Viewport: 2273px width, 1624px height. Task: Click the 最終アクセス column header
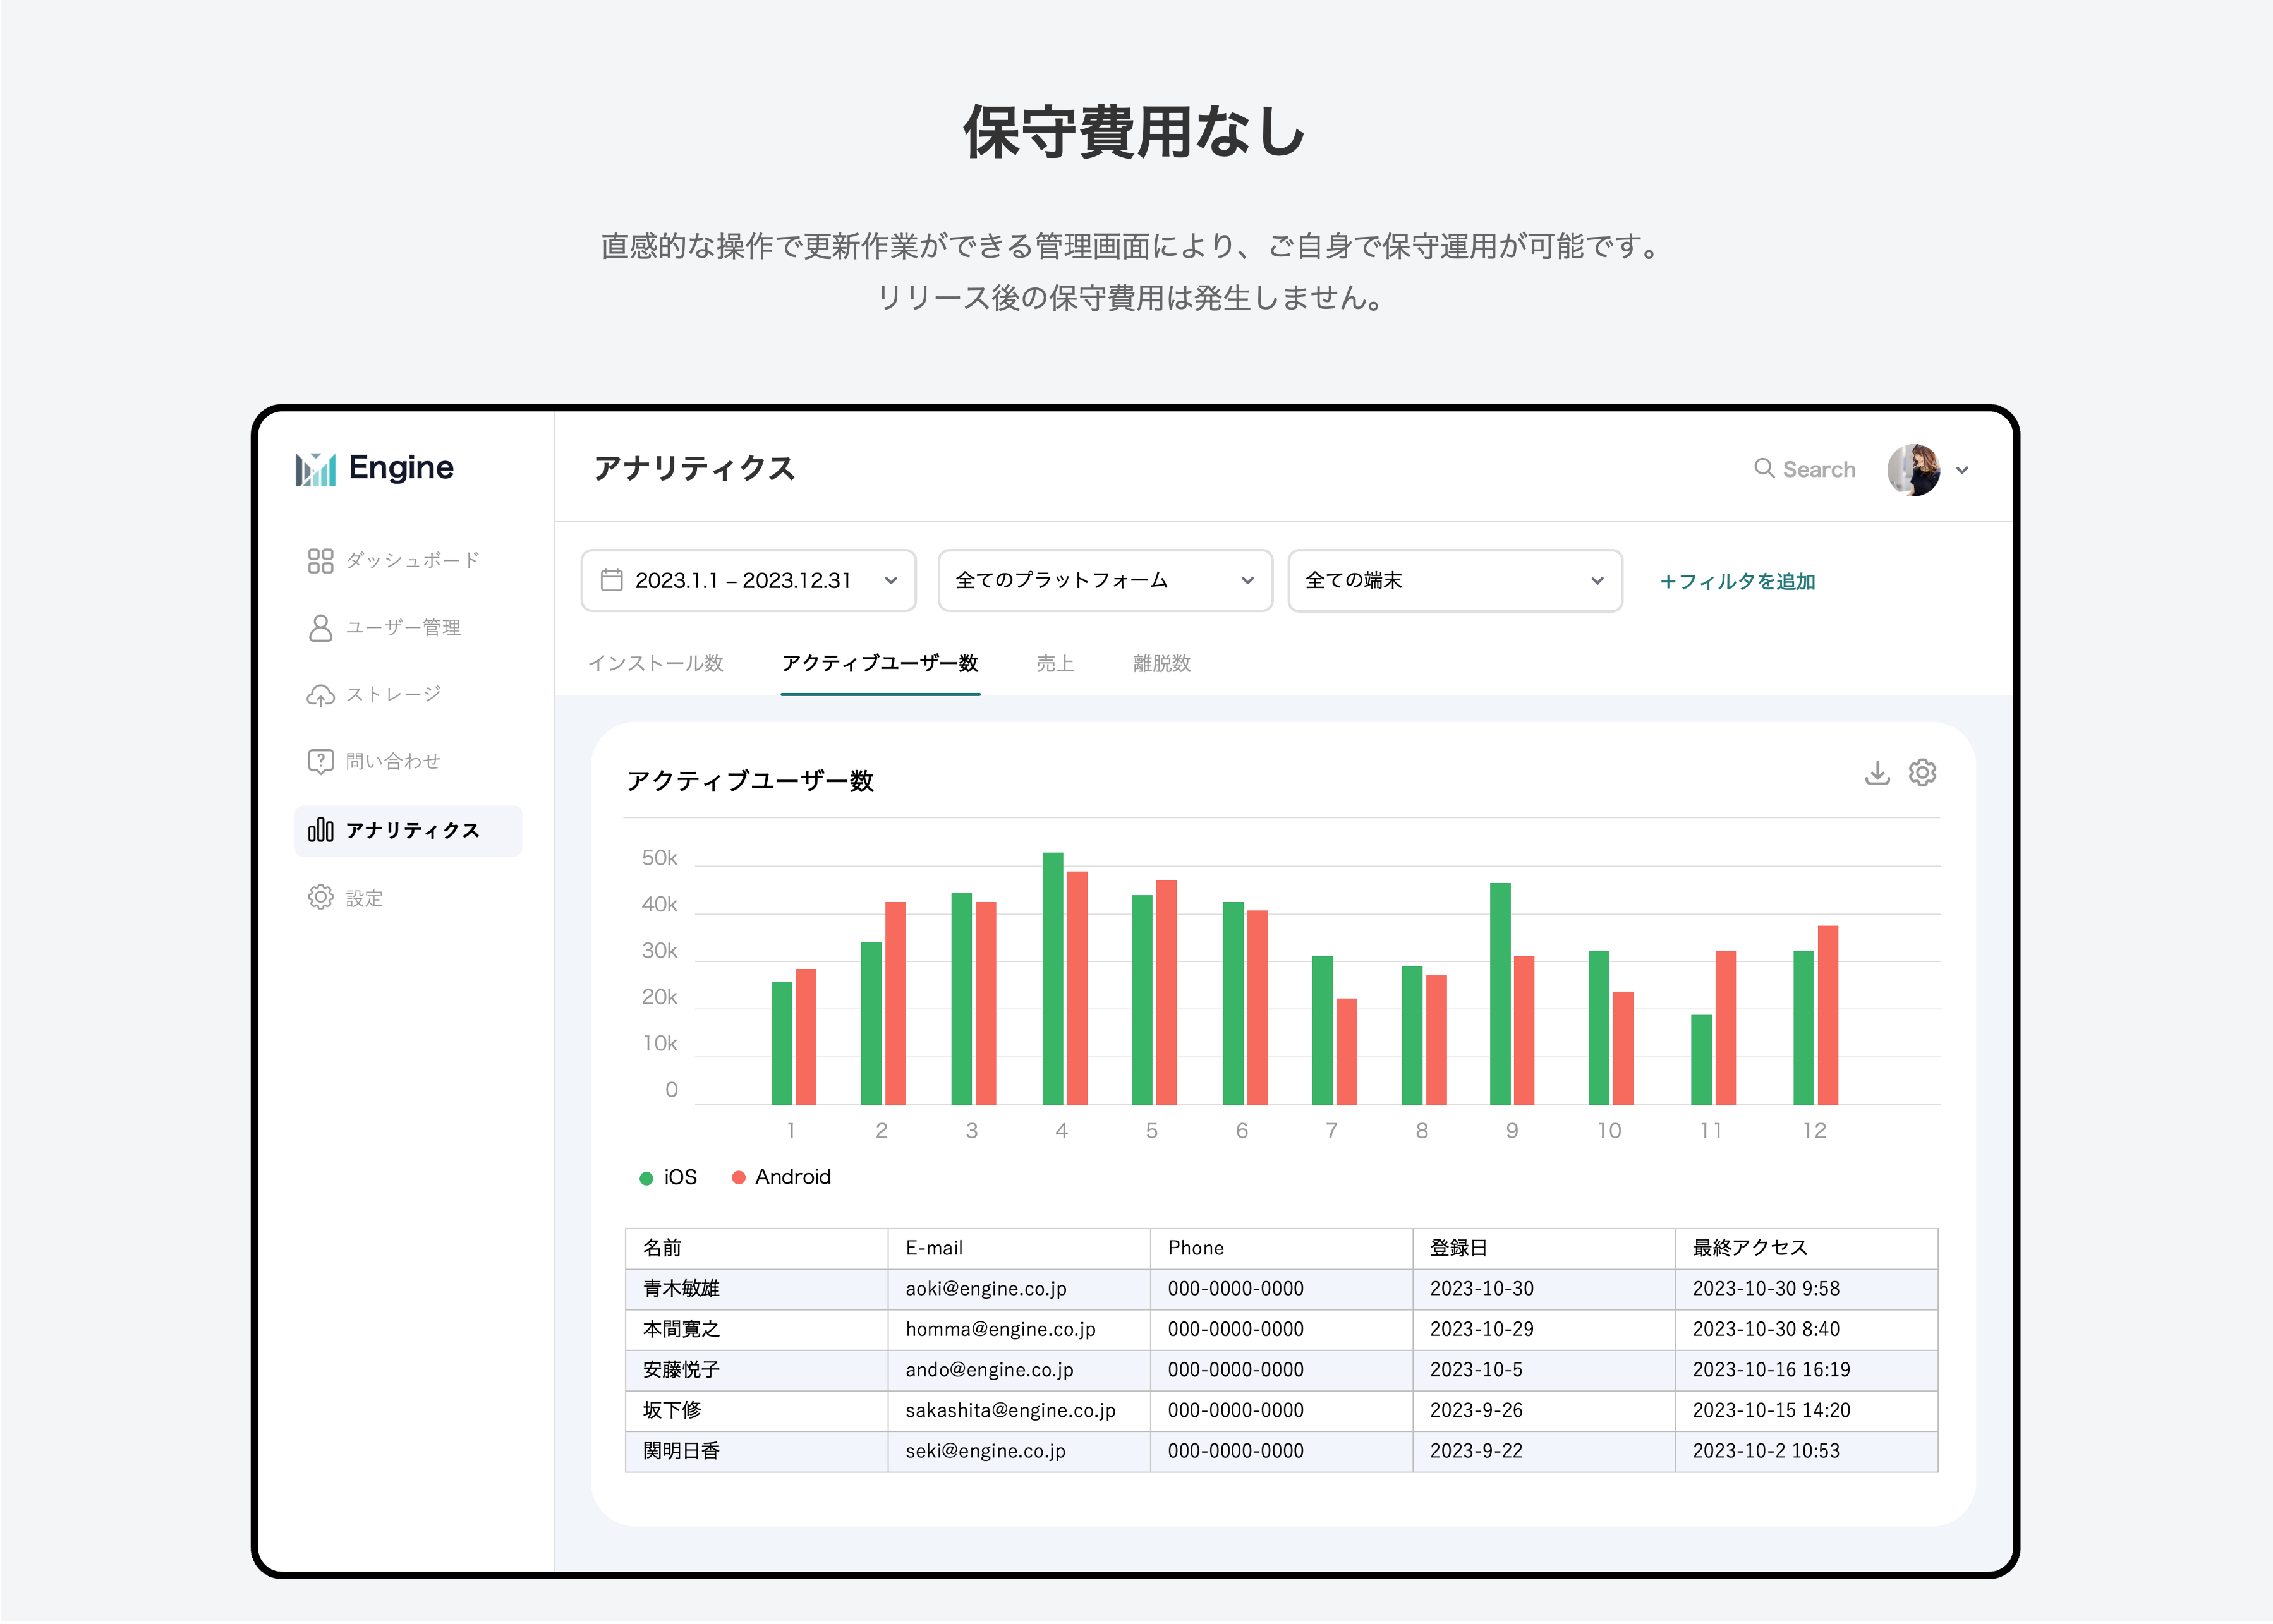click(1807, 1249)
